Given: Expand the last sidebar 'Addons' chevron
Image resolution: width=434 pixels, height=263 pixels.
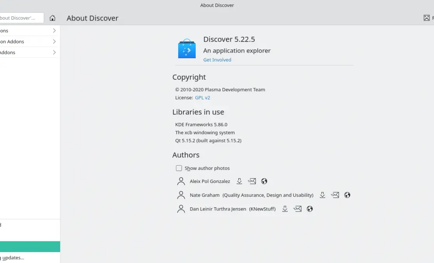Looking at the screenshot, I should click(x=54, y=53).
